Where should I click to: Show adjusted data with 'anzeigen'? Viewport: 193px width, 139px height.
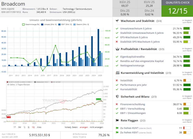click(84, 127)
